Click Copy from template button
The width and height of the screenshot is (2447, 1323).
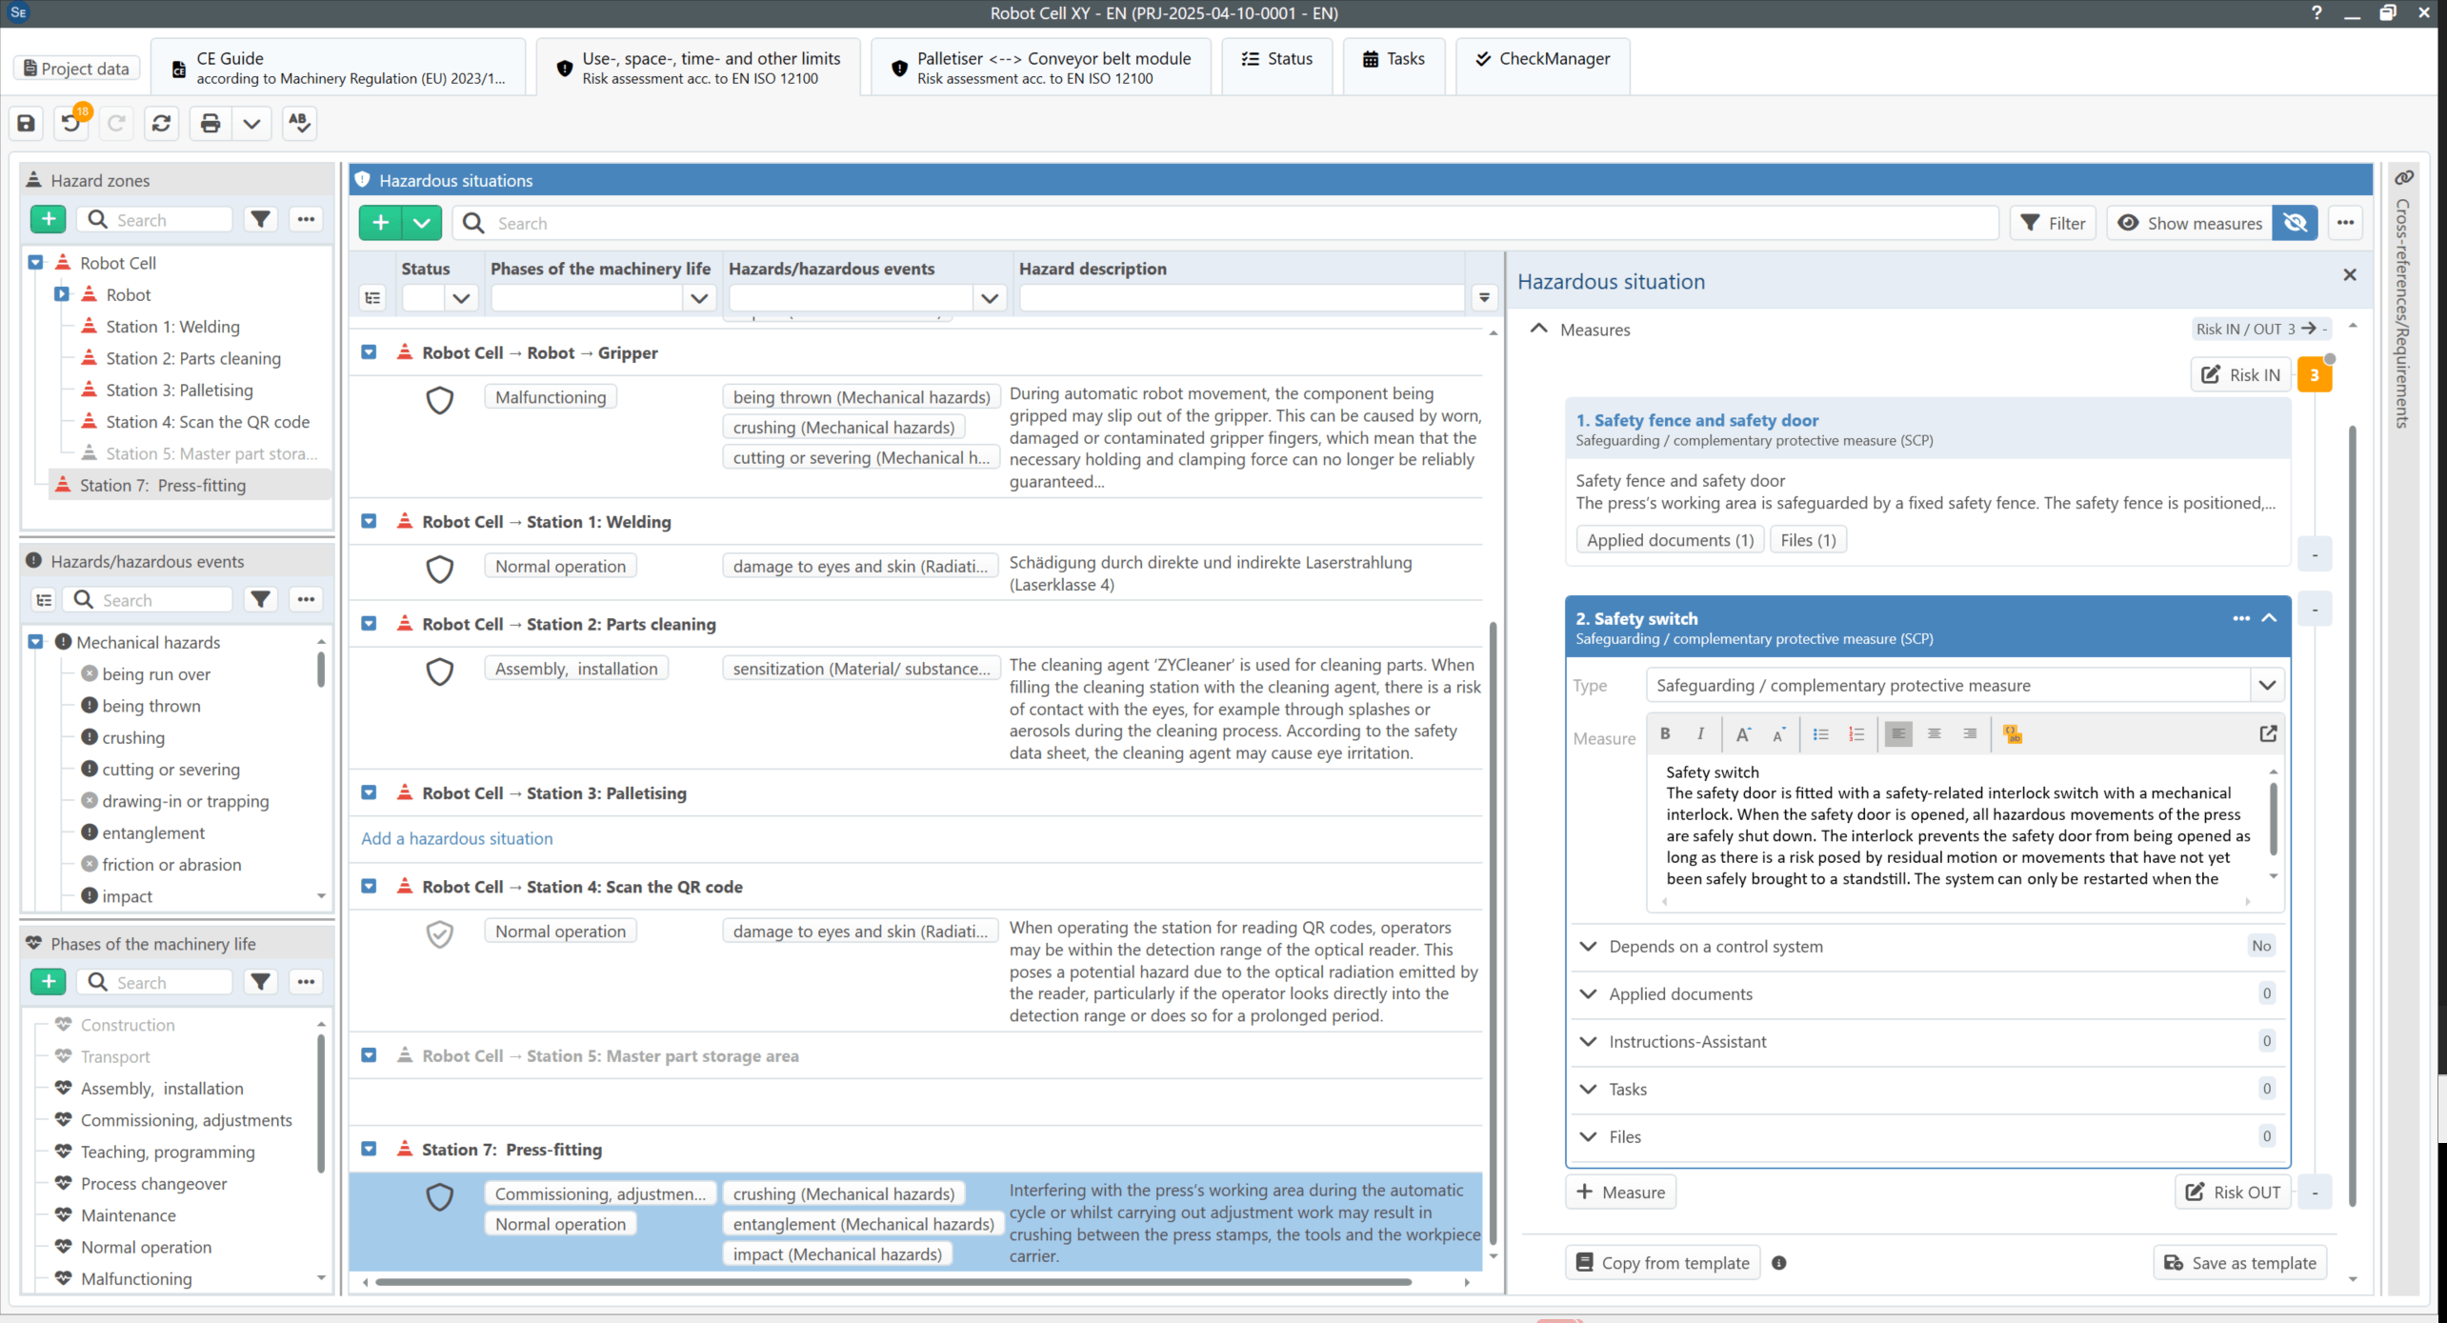[x=1663, y=1263]
